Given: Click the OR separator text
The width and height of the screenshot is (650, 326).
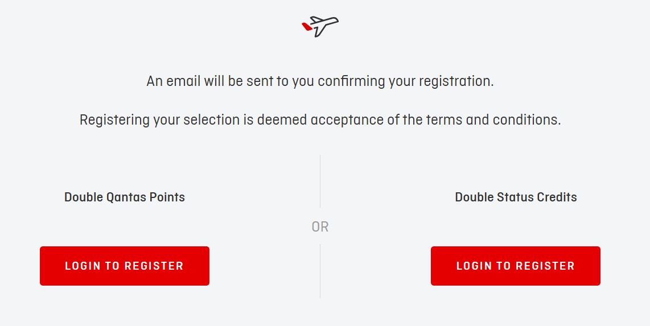Looking at the screenshot, I should [x=320, y=227].
